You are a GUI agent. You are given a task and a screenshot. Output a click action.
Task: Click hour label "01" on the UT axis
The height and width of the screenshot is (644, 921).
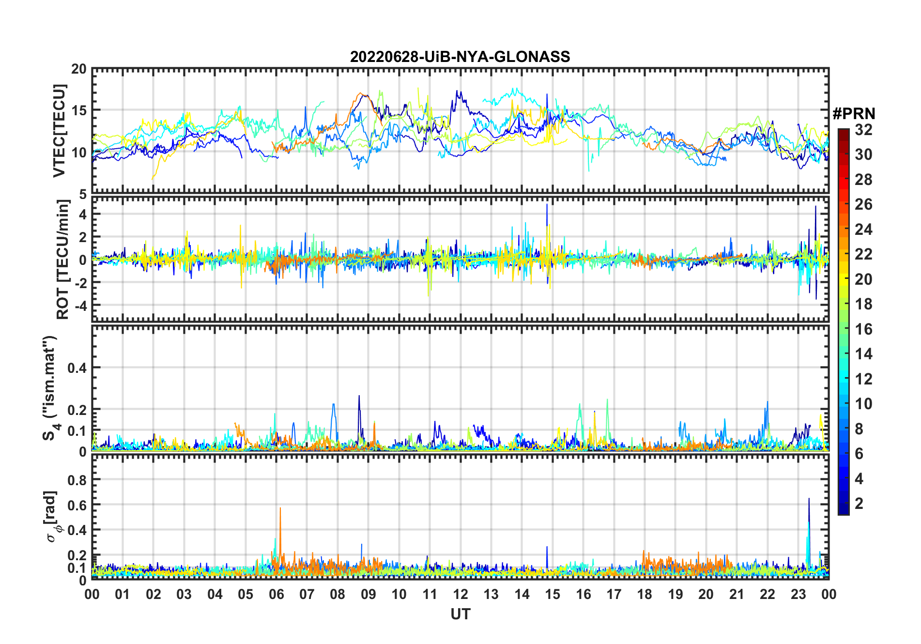point(123,595)
